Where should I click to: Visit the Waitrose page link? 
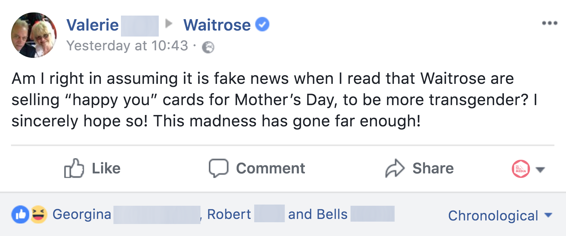217,25
